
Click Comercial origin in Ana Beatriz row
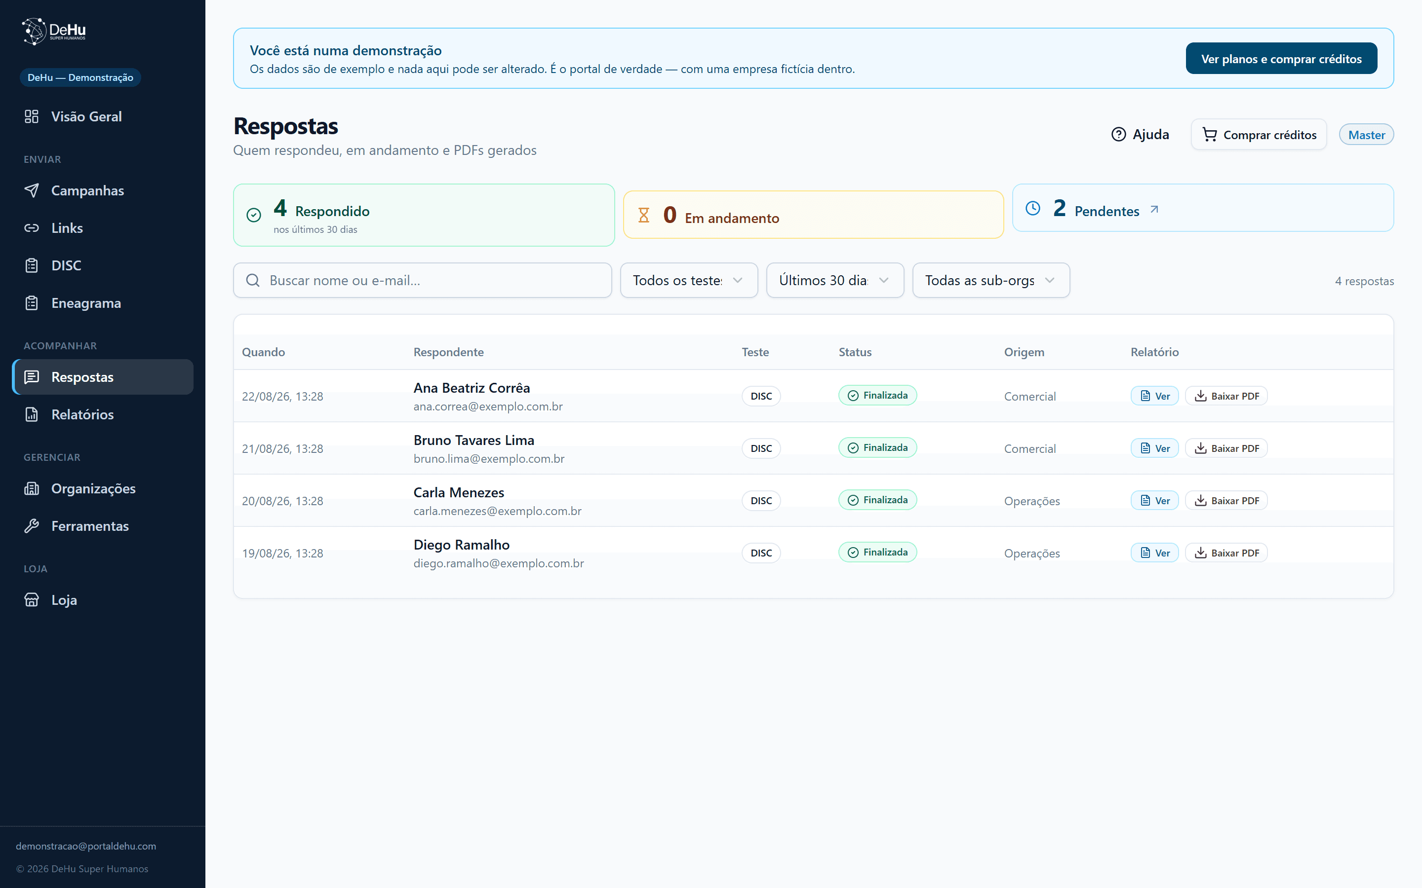(1030, 397)
